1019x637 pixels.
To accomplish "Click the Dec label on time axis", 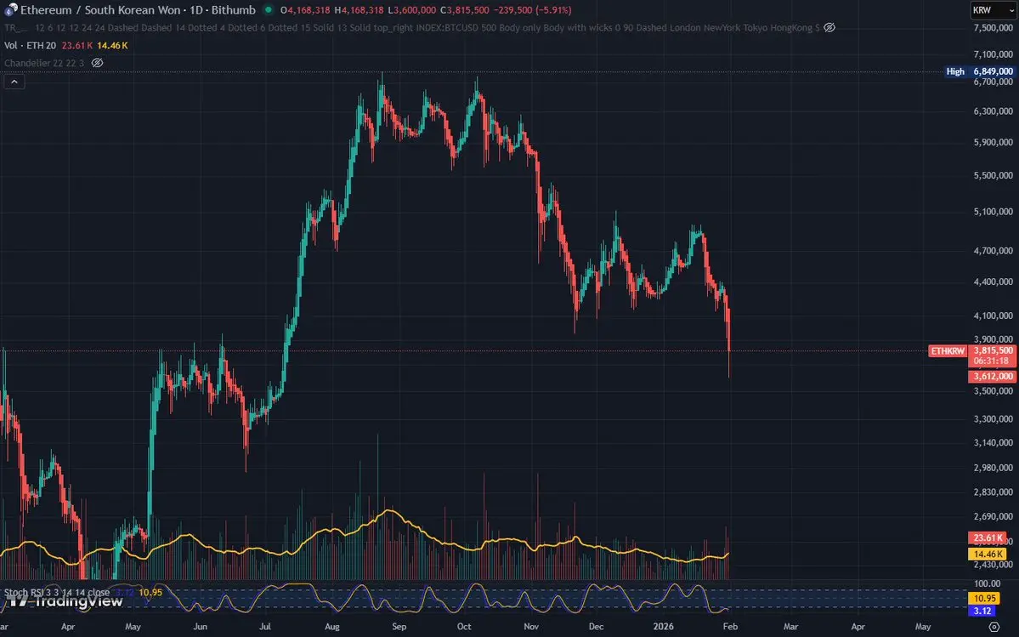I will 596,628.
